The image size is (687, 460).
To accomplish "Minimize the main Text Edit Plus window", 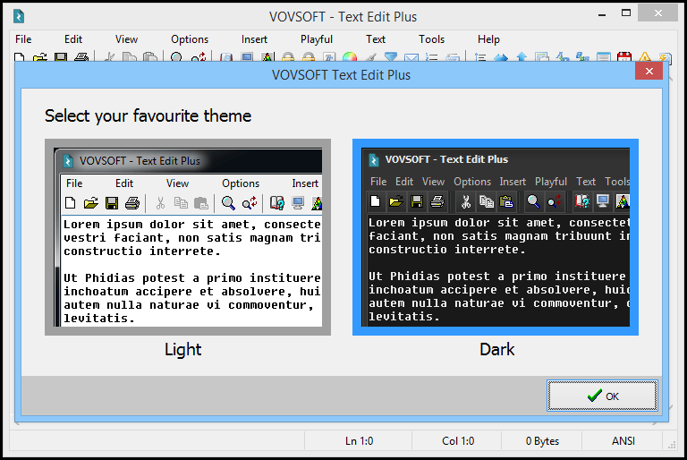I will pyautogui.click(x=602, y=14).
